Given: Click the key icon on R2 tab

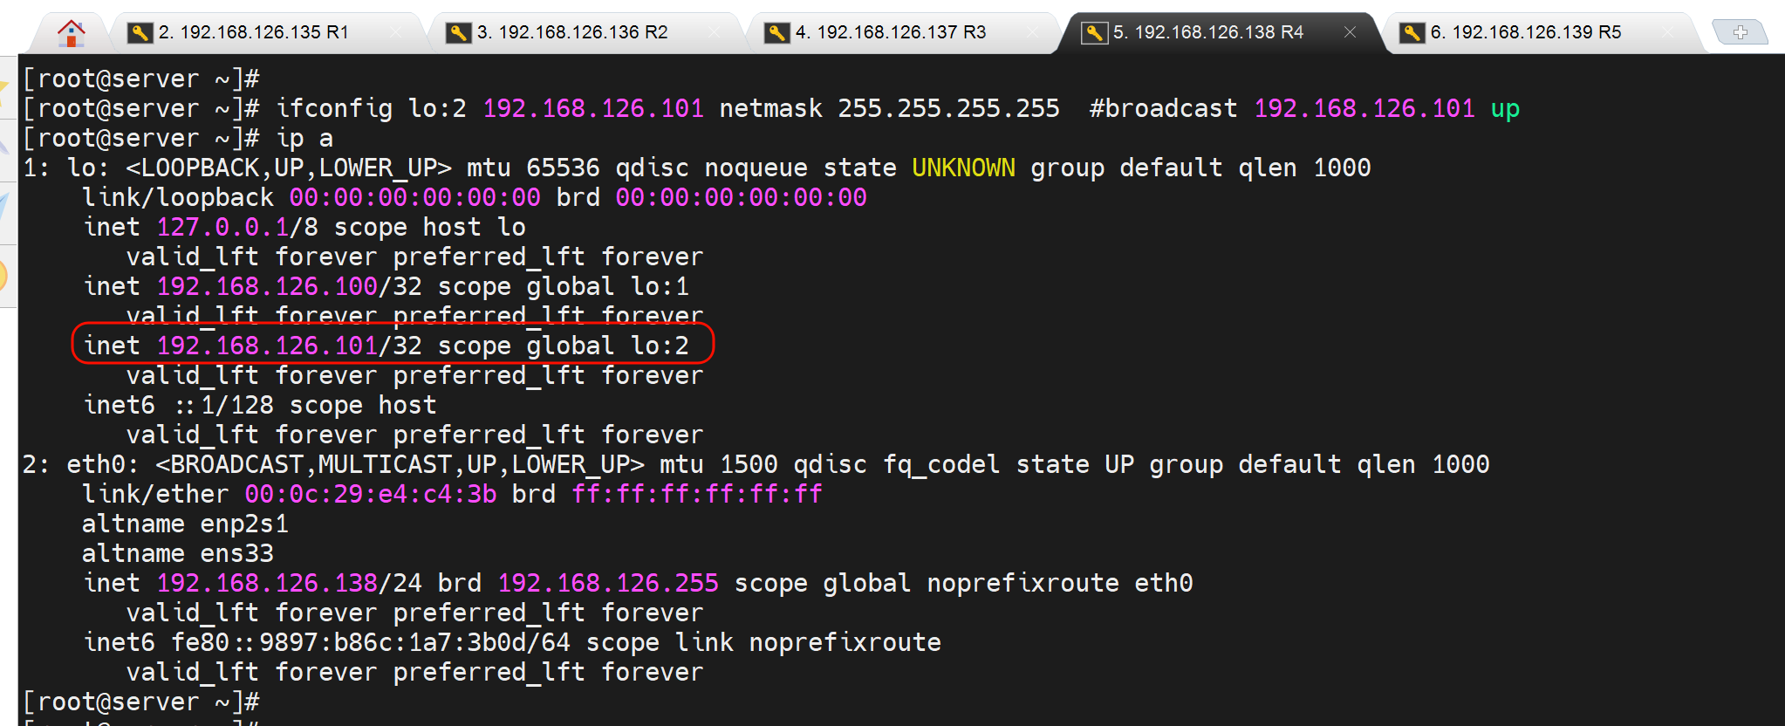Looking at the screenshot, I should tap(458, 33).
